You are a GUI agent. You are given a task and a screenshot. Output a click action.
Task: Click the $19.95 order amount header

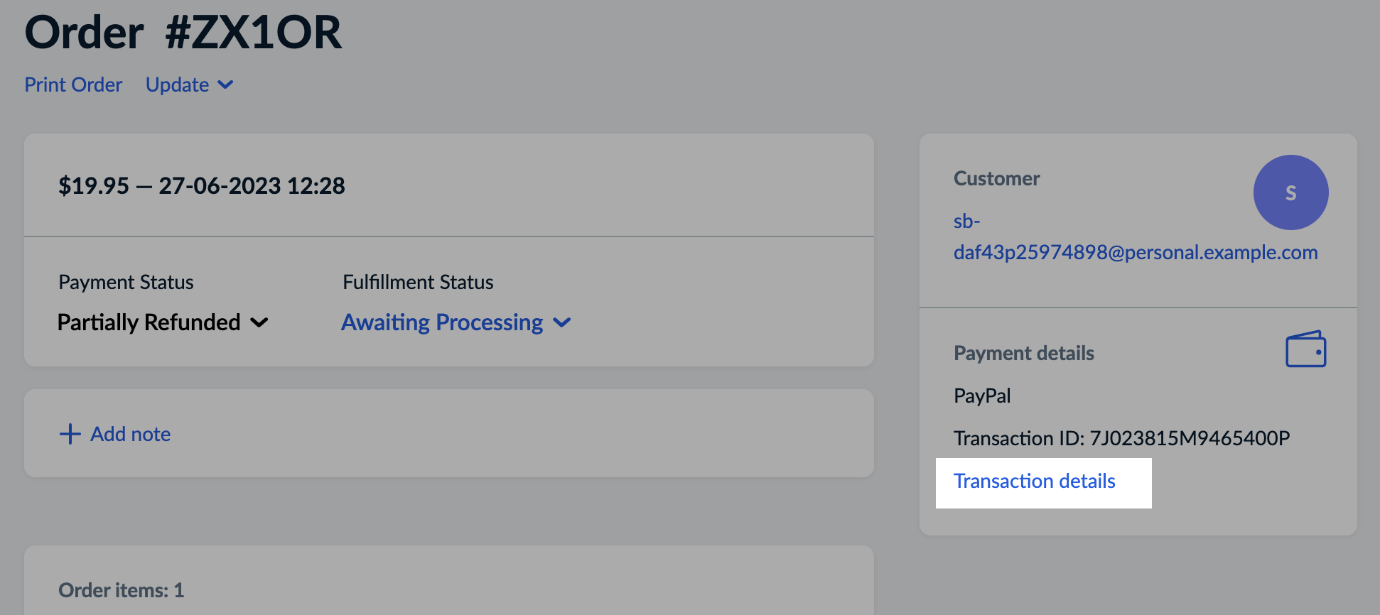pyautogui.click(x=201, y=185)
